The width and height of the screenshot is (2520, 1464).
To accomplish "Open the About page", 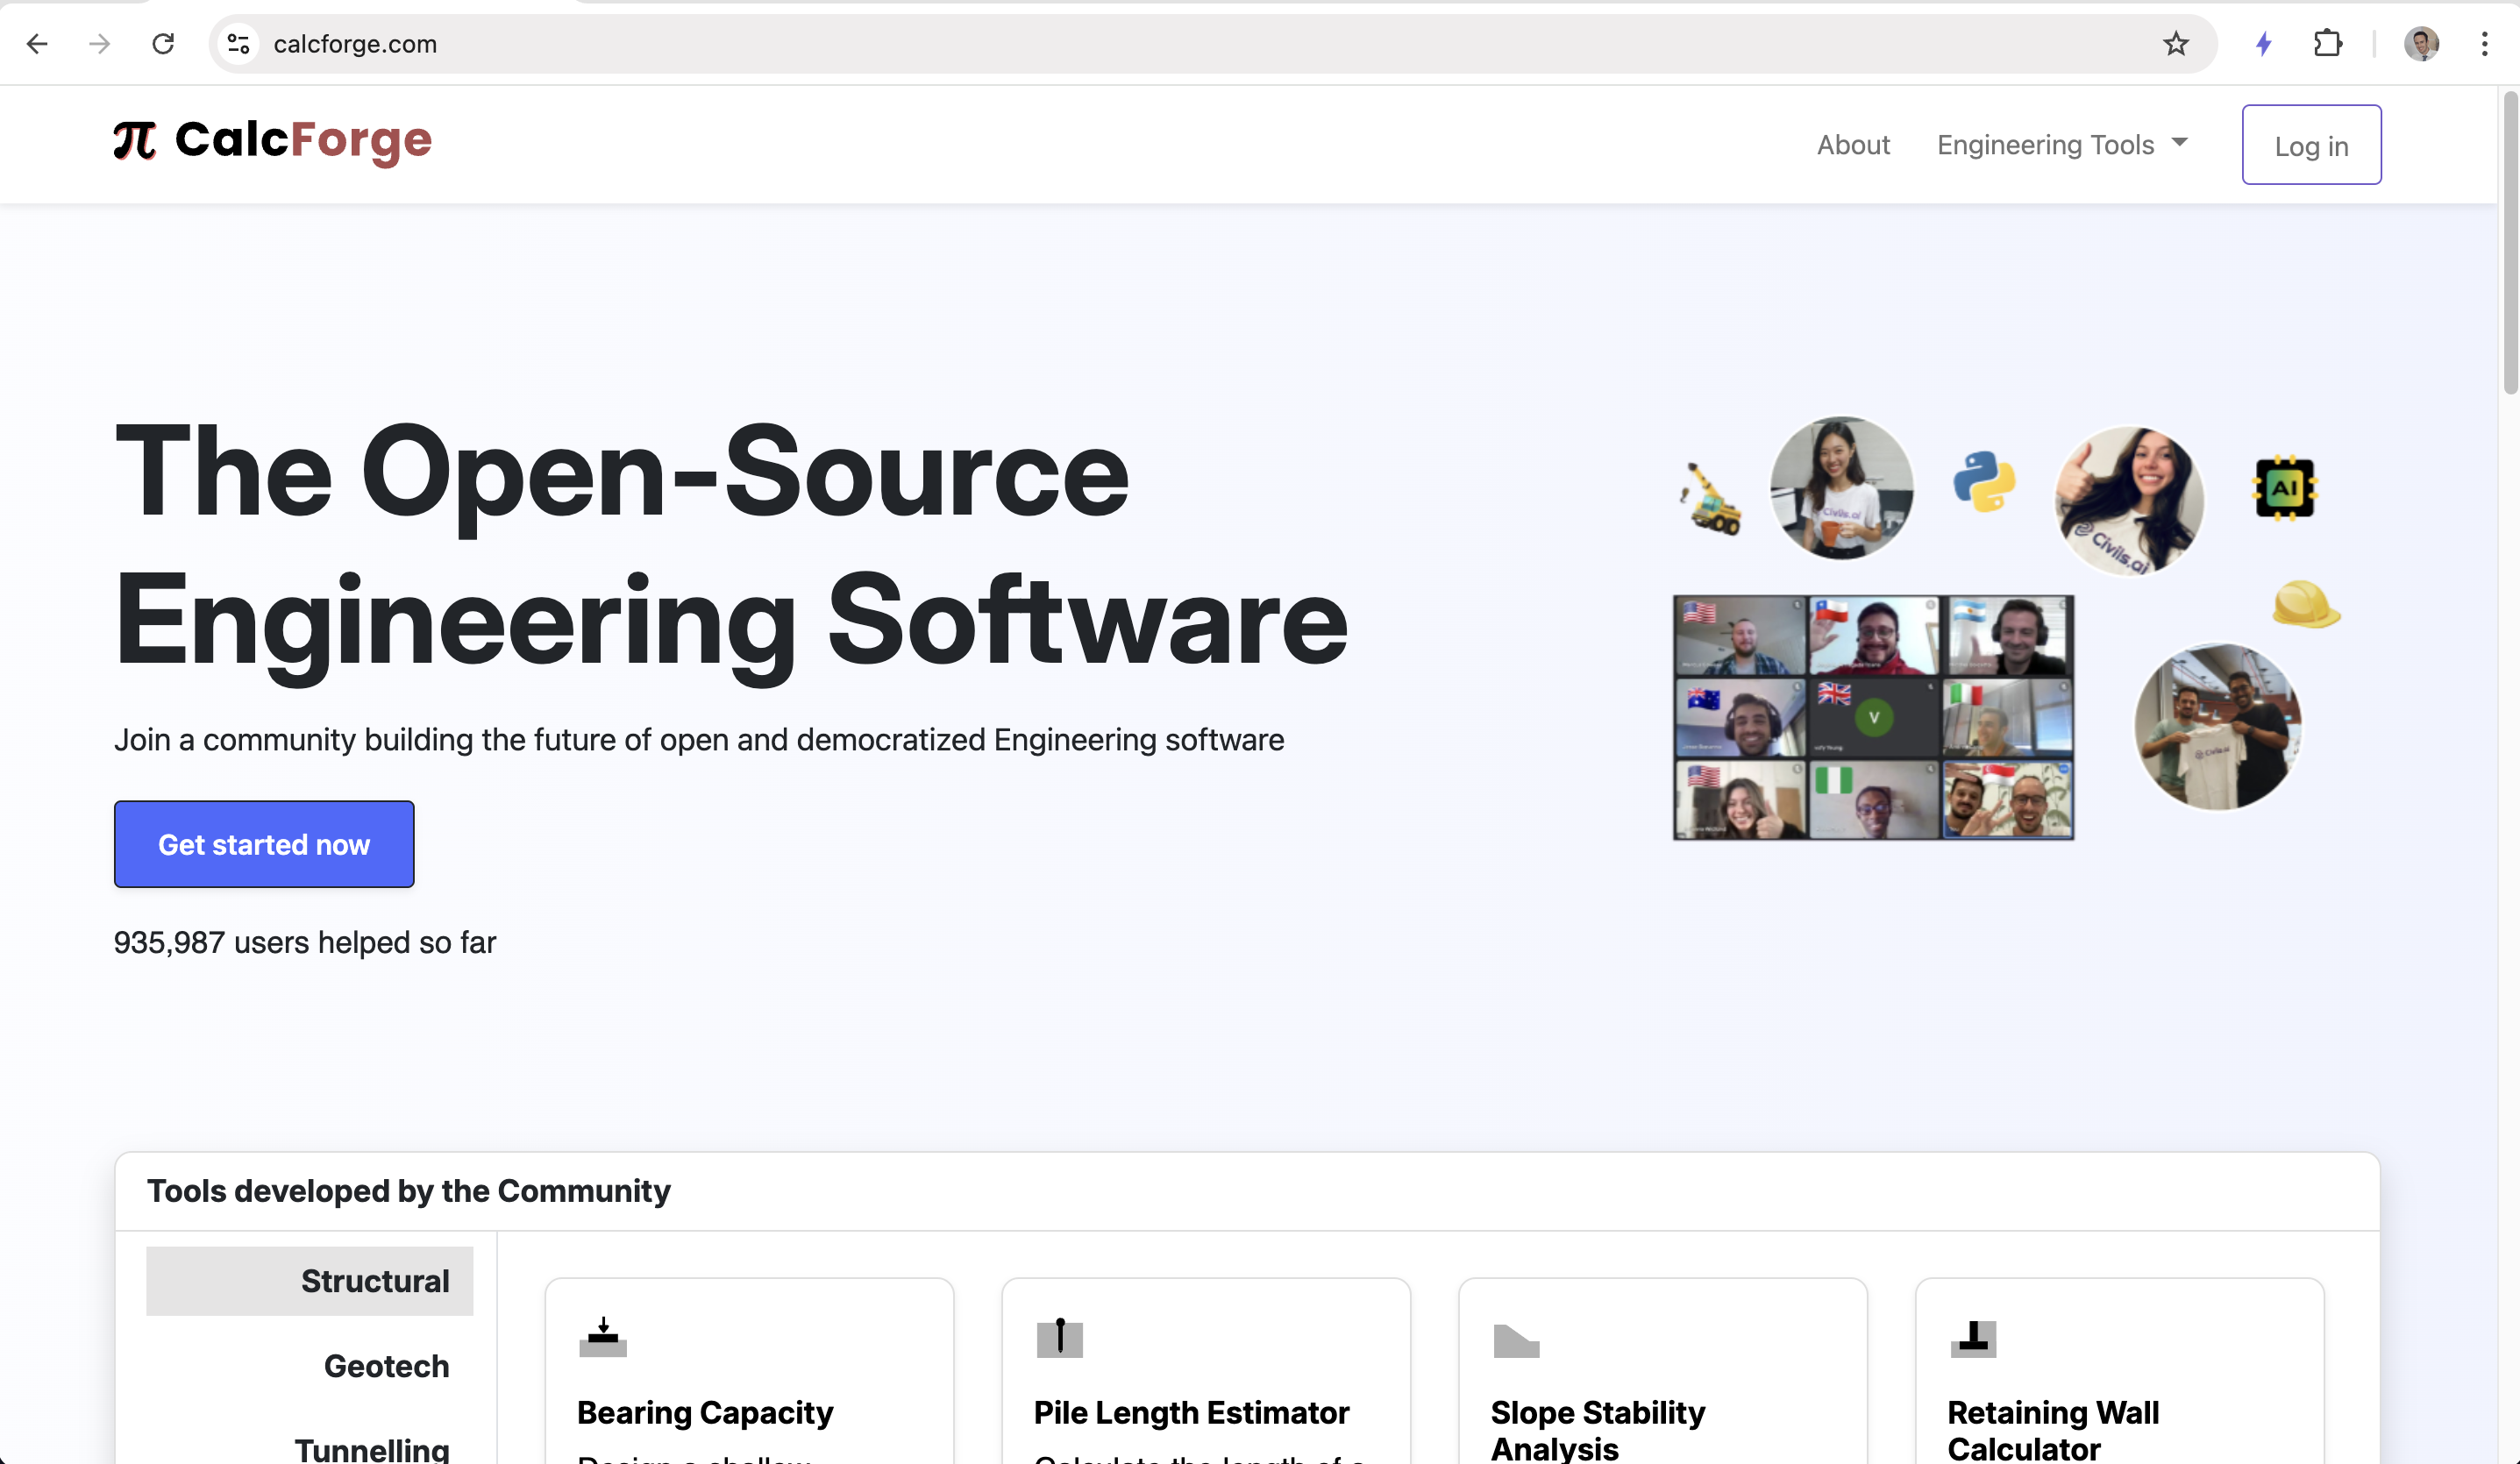I will tap(1853, 145).
